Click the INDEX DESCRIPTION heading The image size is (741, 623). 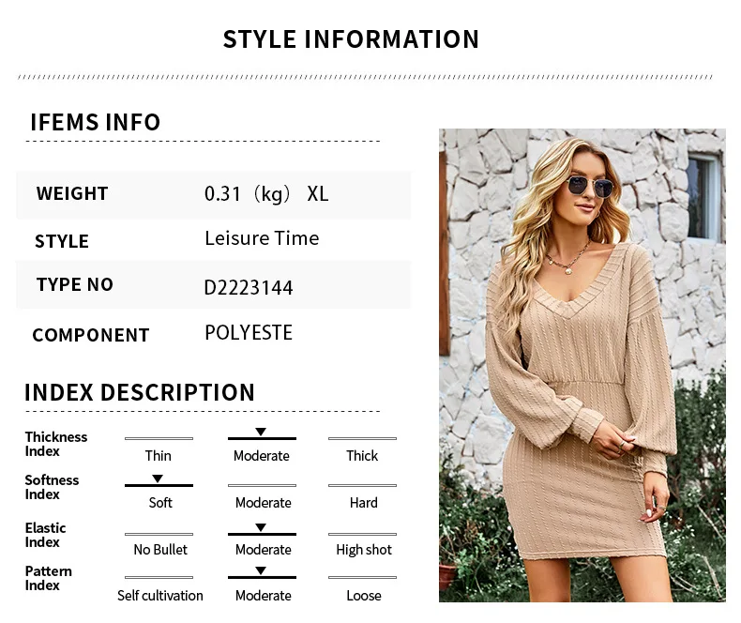tap(140, 392)
